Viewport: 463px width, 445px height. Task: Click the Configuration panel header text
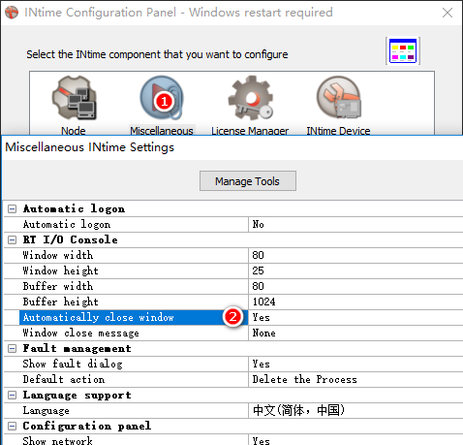tap(87, 427)
